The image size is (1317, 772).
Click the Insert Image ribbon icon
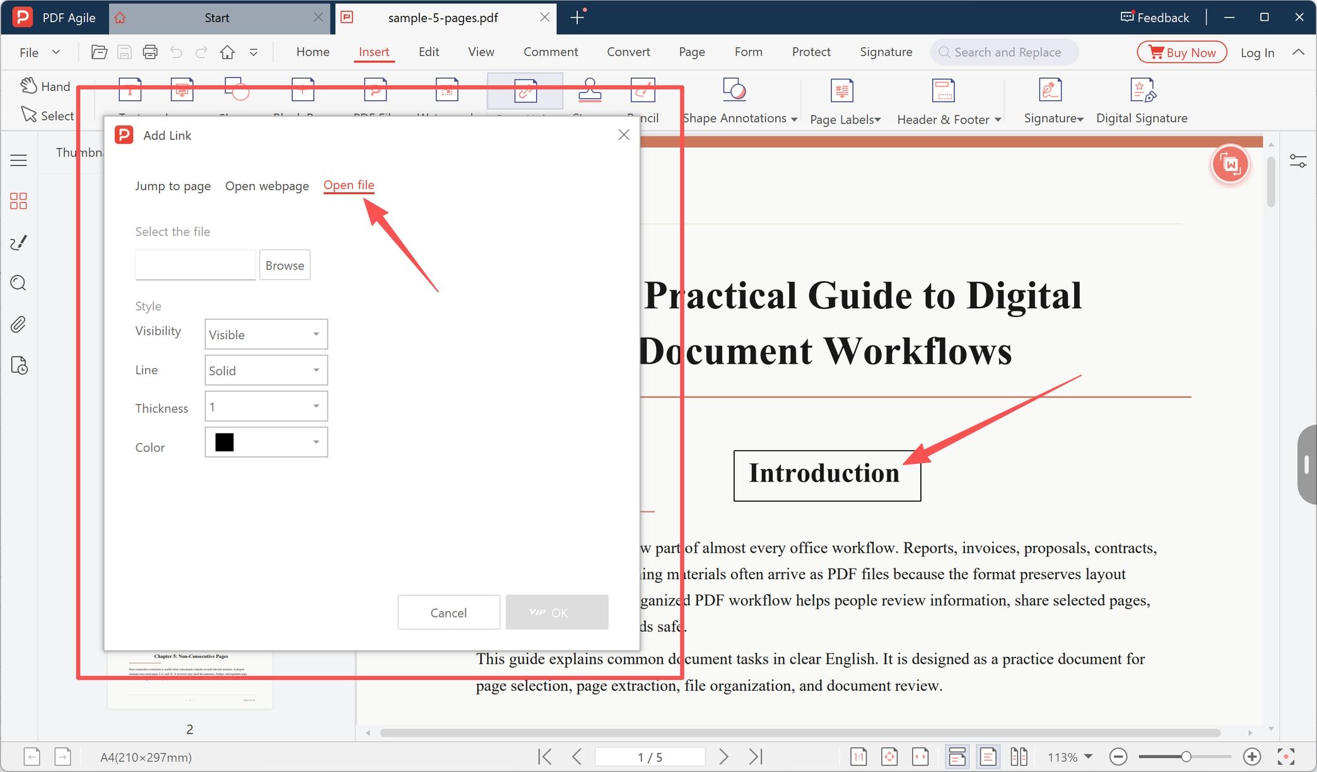(182, 90)
